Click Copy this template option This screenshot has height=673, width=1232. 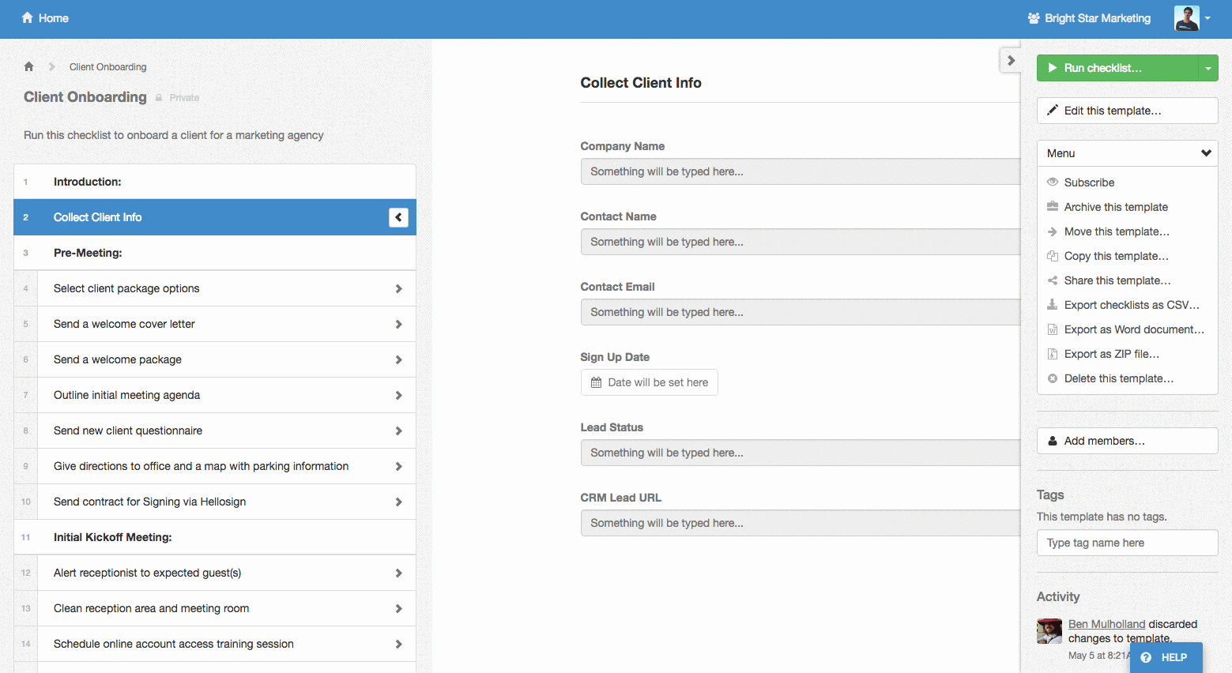pyautogui.click(x=1116, y=256)
